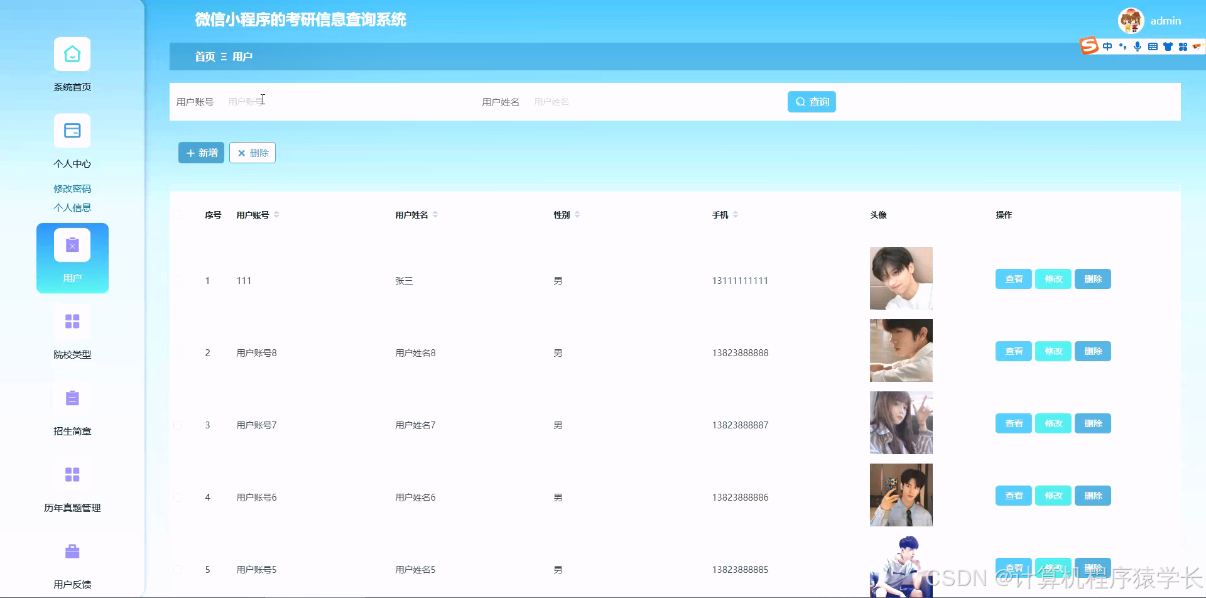Activate Sogou voice input microphone icon
Screen dimensions: 1206x598
[1137, 46]
